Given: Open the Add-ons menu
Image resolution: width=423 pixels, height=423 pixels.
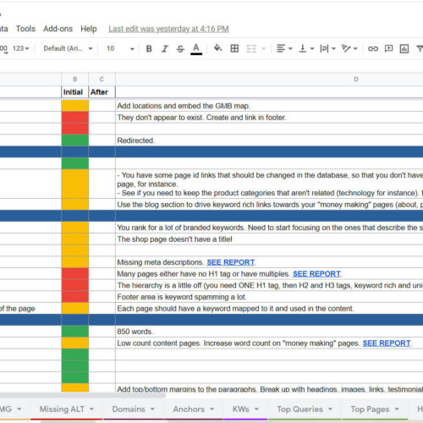Looking at the screenshot, I should [x=58, y=29].
